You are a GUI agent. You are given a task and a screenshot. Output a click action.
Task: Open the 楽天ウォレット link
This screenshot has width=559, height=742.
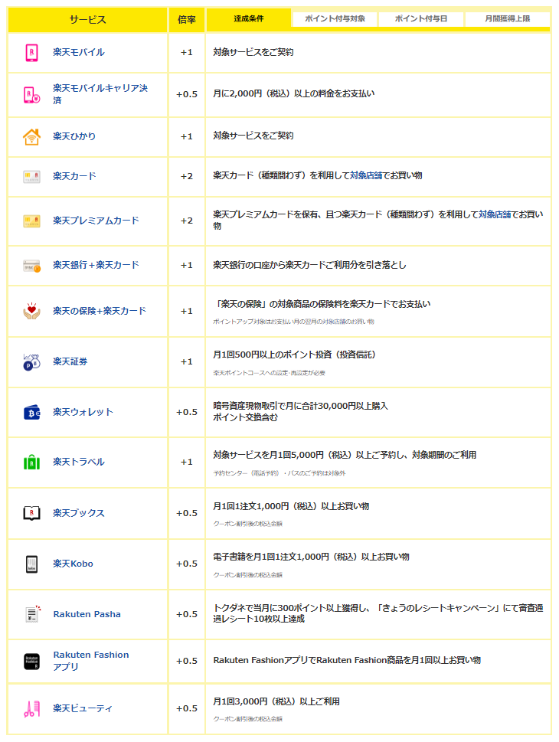click(83, 412)
